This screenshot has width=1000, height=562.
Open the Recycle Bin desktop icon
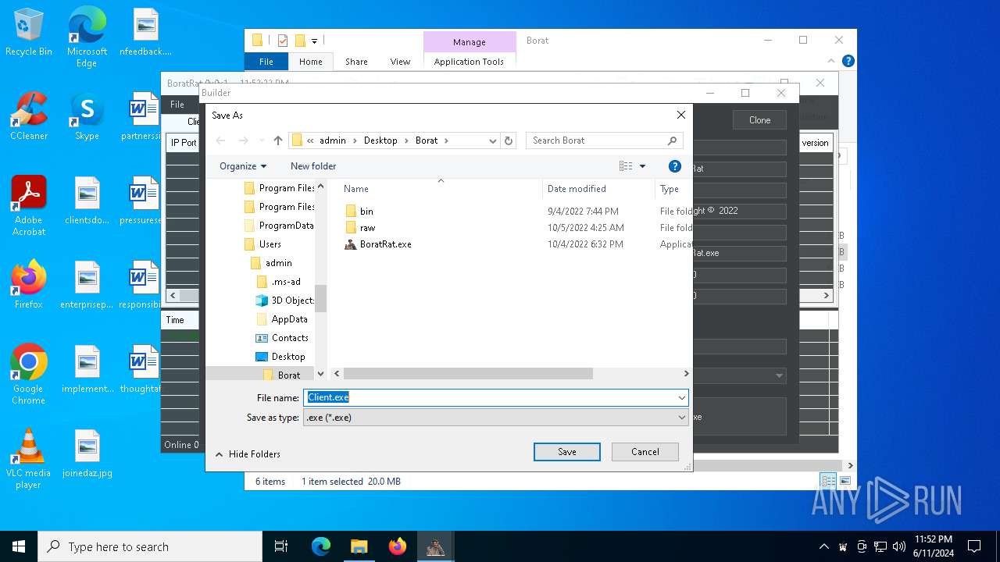(29, 33)
